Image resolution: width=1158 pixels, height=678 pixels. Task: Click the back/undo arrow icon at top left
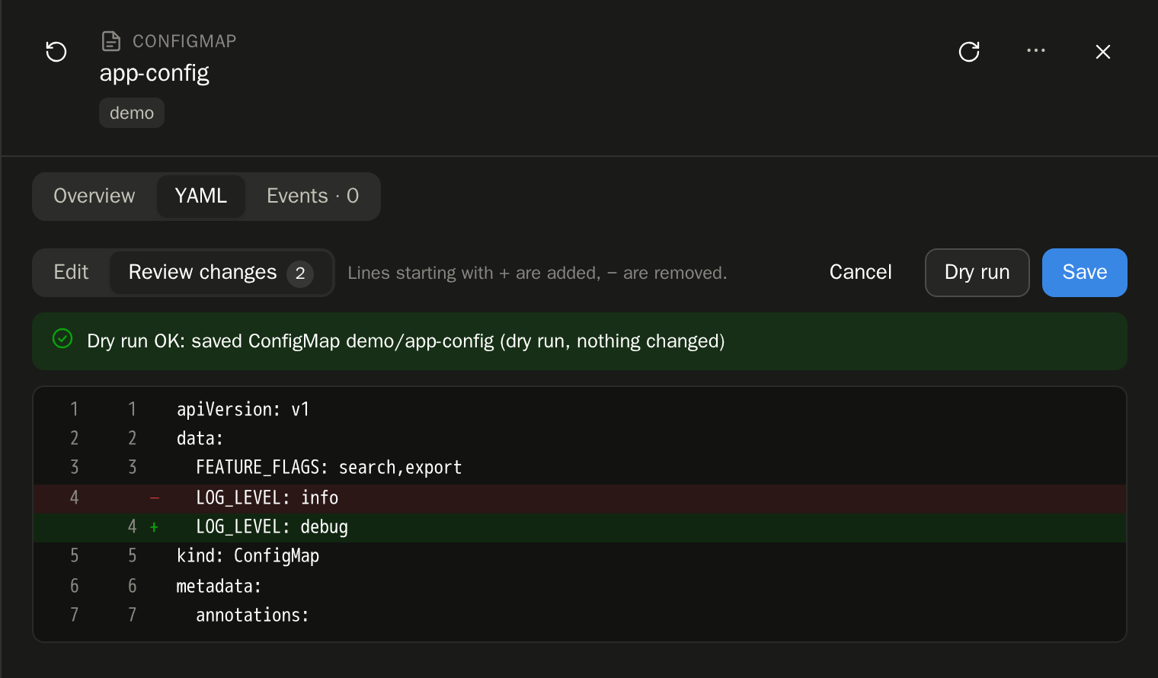(x=56, y=52)
